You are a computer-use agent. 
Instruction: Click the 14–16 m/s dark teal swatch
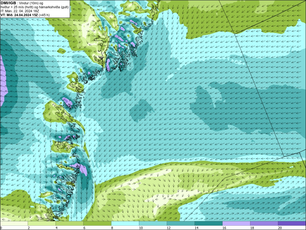pyautogui.click(x=209, y=224)
